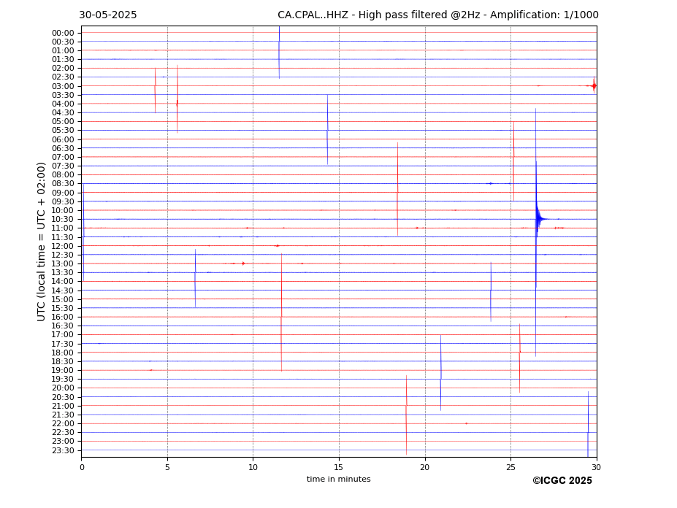Click the 08:30 trace time label
677x508 pixels.
pyautogui.click(x=63, y=184)
